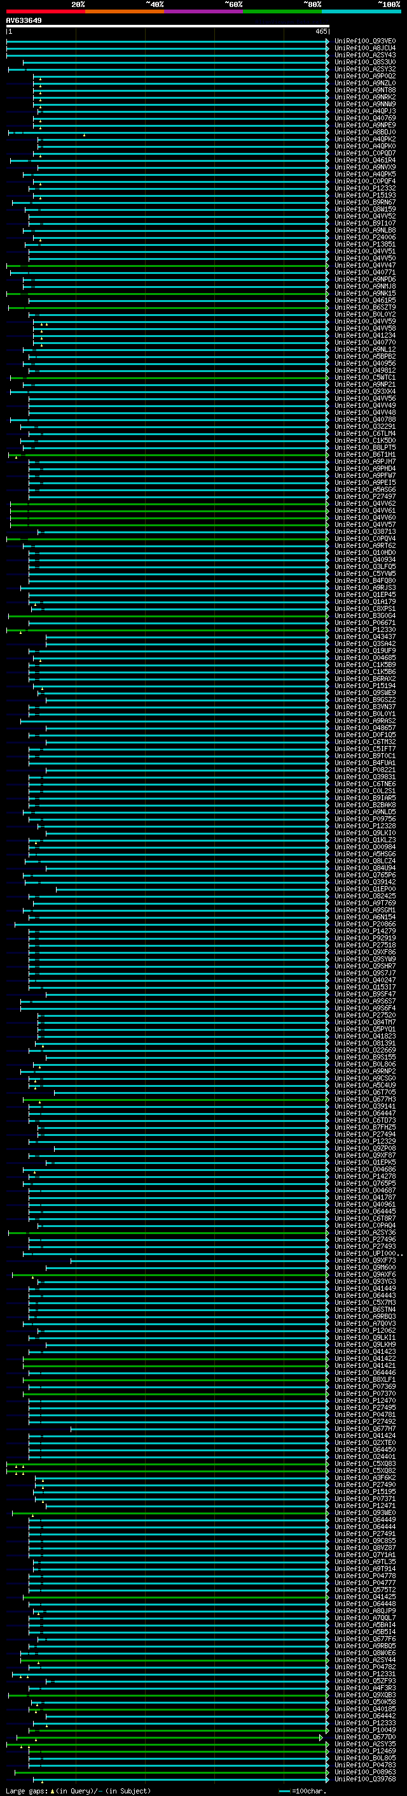This screenshot has height=1796, width=407.
Task: Select the UniRef100_B9S155 label
Action: tap(364, 1057)
